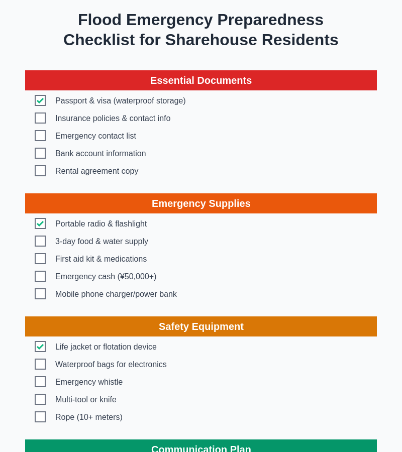Uncheck Portable radio & flashlight item
Screen dimensions: 402x452
[40, 223]
